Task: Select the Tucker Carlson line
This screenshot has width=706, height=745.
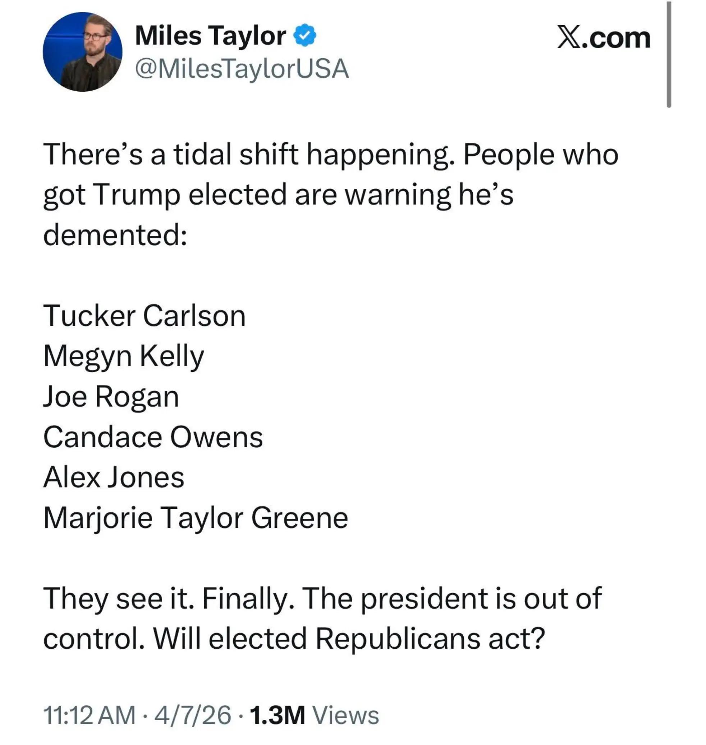Action: pos(145,315)
